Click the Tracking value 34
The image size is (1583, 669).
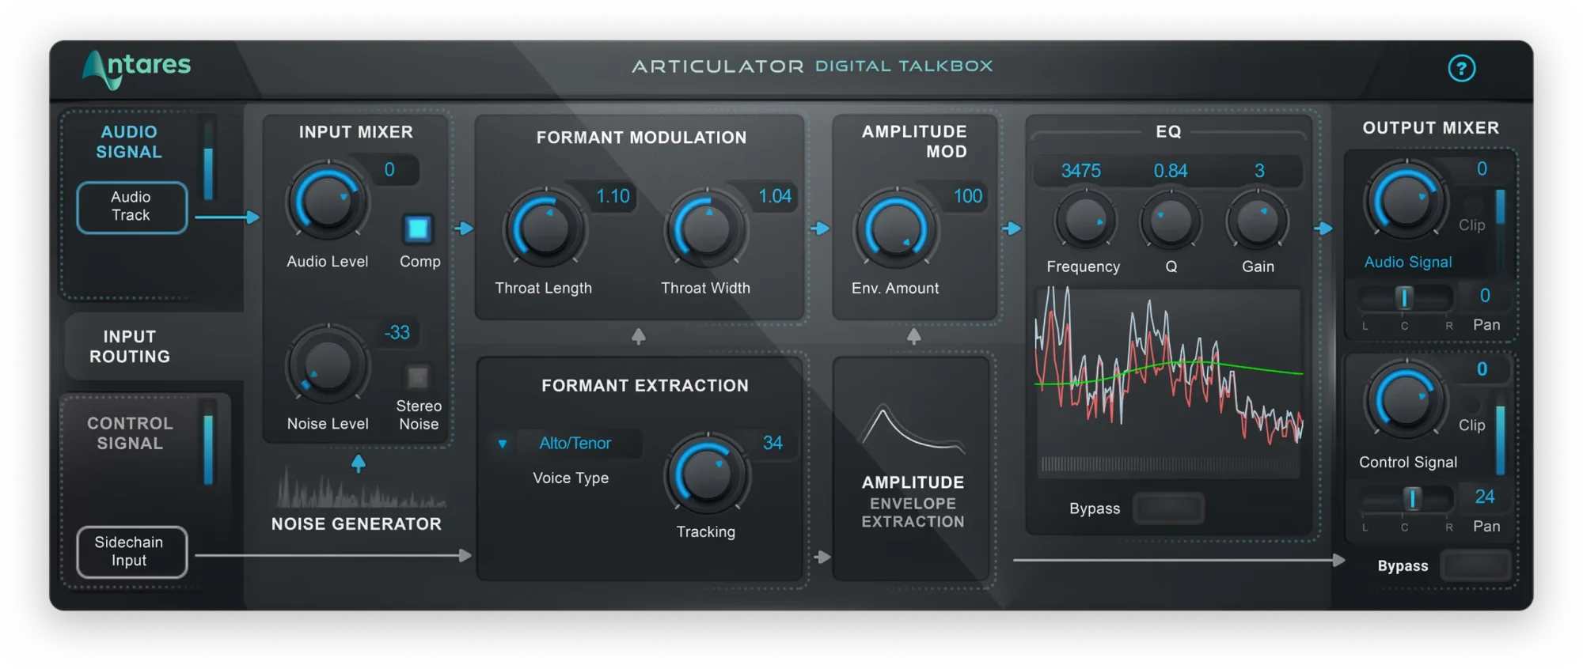(773, 443)
